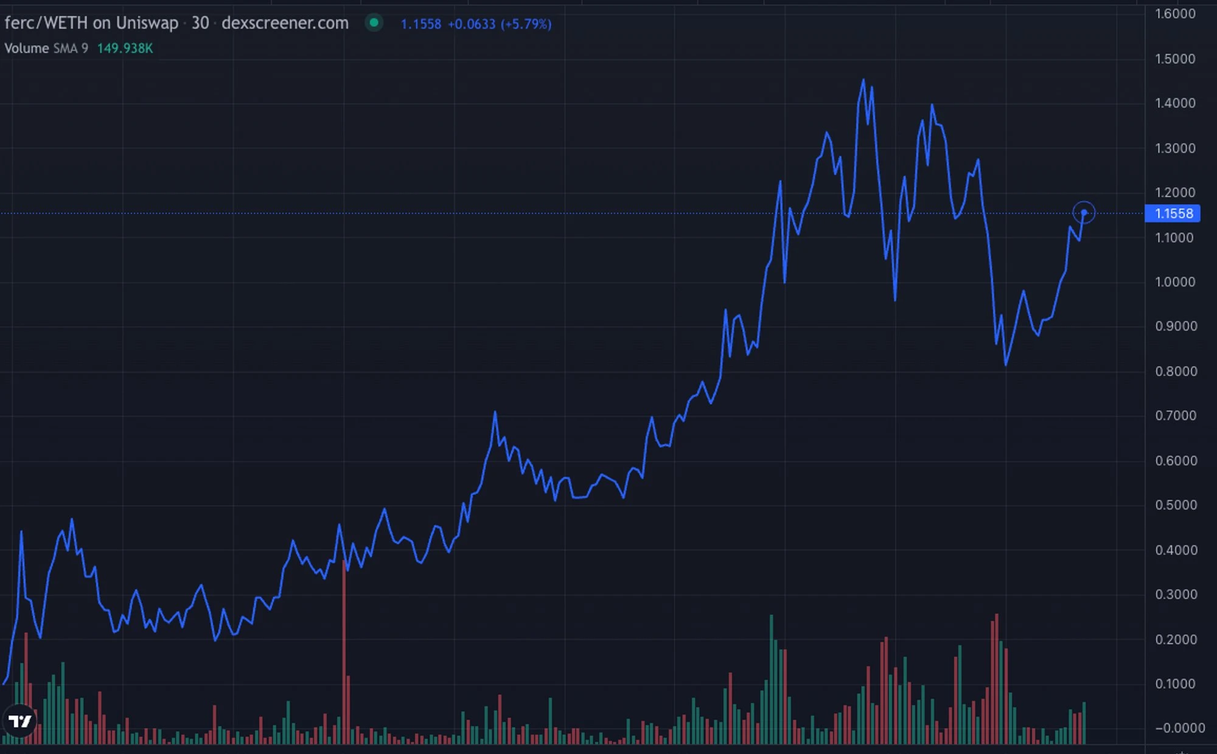Click the ferc/WETH on Uniswap title
Screen dimensions: 1217x754
click(91, 23)
